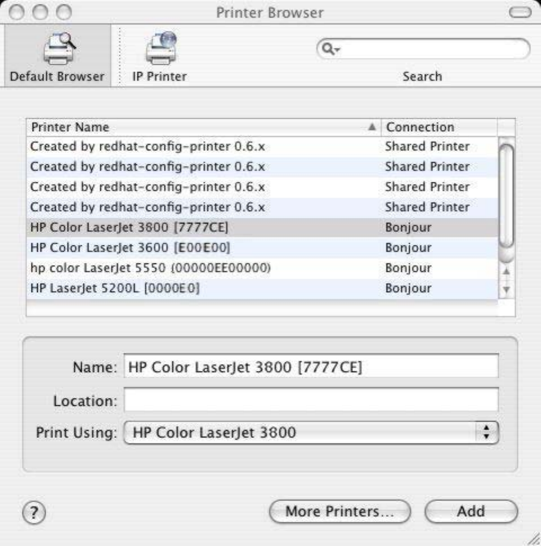Click the empty Location text field
Image resolution: width=541 pixels, height=546 pixels.
pos(311,400)
